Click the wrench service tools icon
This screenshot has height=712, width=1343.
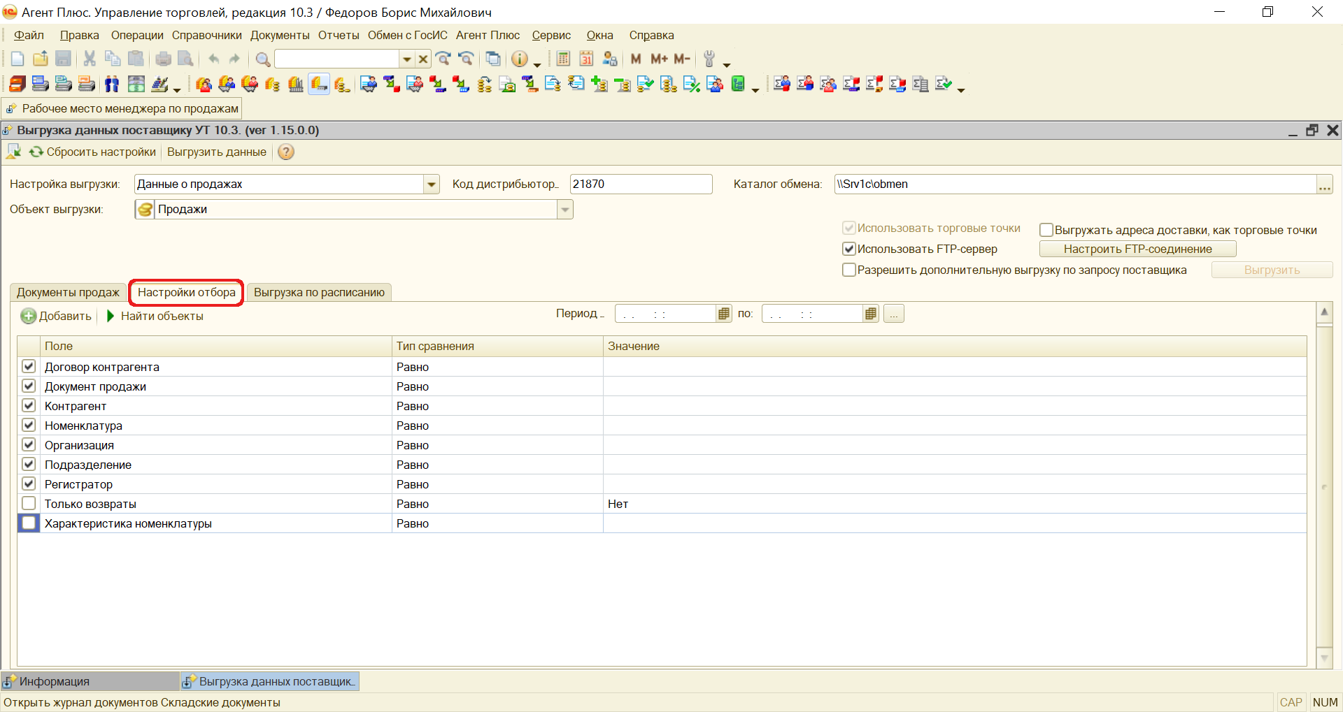click(x=709, y=59)
